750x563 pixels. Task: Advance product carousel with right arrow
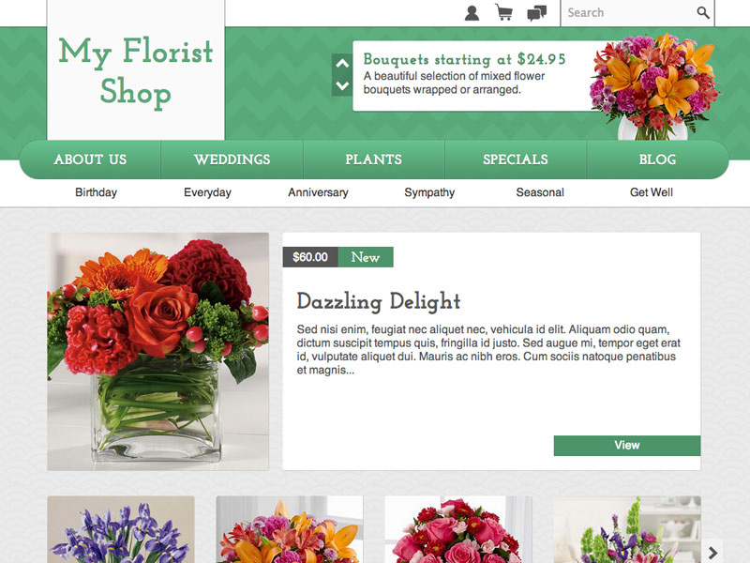(712, 553)
